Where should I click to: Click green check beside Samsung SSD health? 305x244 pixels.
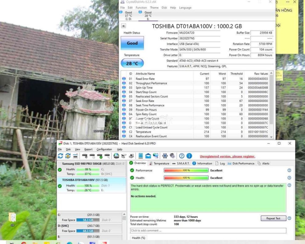tap(60, 170)
